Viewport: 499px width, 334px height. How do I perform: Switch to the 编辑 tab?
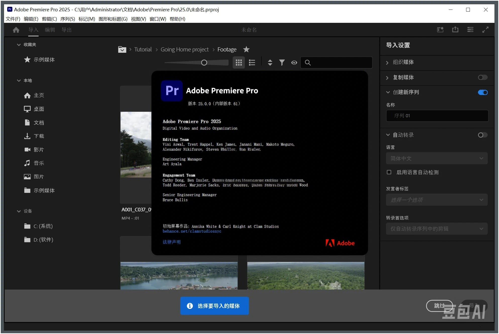click(x=50, y=30)
